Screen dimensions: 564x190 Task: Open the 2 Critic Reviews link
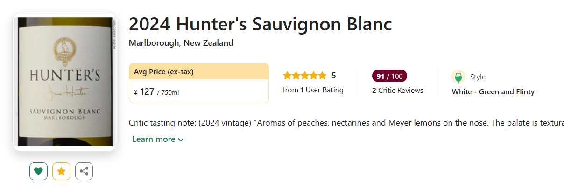coord(397,91)
